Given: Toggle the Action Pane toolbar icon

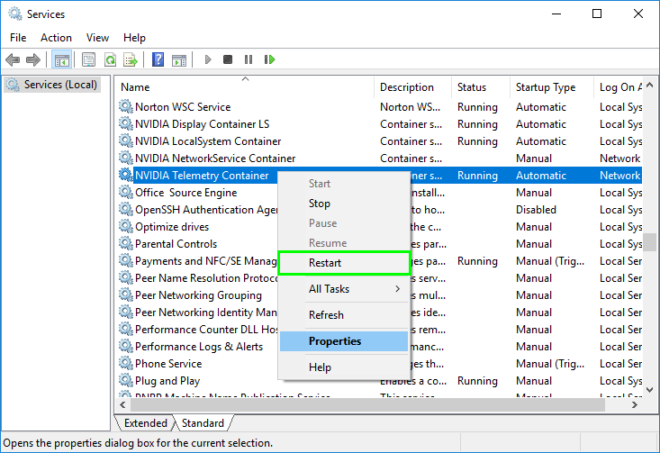Looking at the screenshot, I should [179, 59].
